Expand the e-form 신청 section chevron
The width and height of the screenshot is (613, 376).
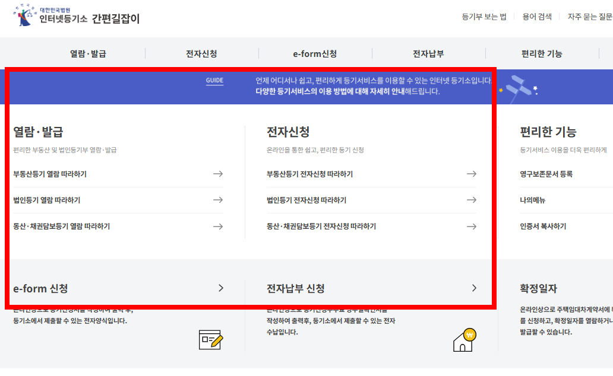[220, 288]
